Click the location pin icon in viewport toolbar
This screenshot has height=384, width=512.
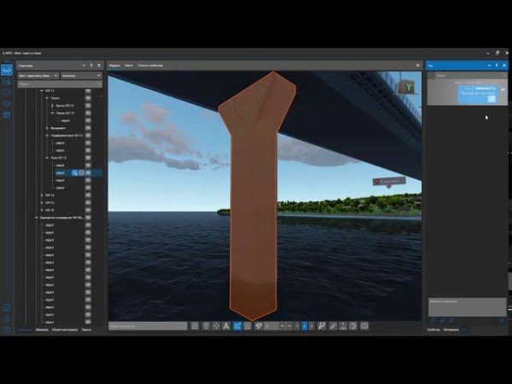tap(206, 326)
